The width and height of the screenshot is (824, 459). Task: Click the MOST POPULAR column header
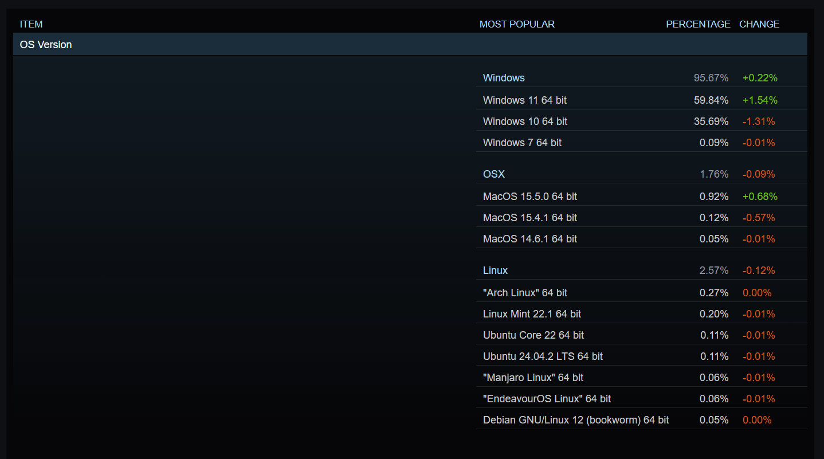point(517,24)
